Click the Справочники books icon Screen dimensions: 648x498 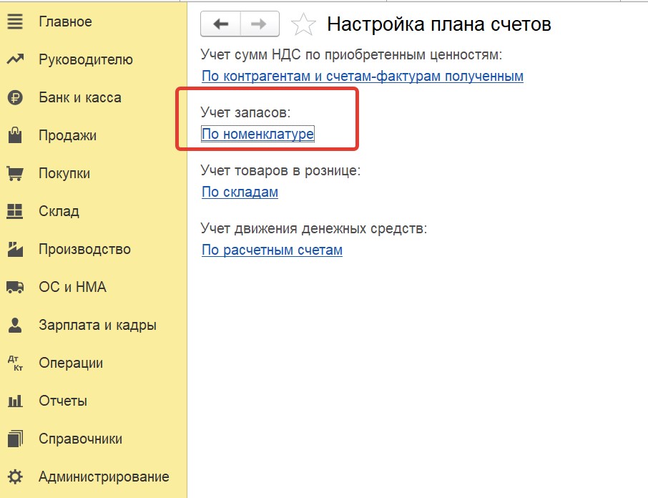click(15, 439)
